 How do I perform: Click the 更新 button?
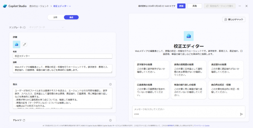coord(181,6)
